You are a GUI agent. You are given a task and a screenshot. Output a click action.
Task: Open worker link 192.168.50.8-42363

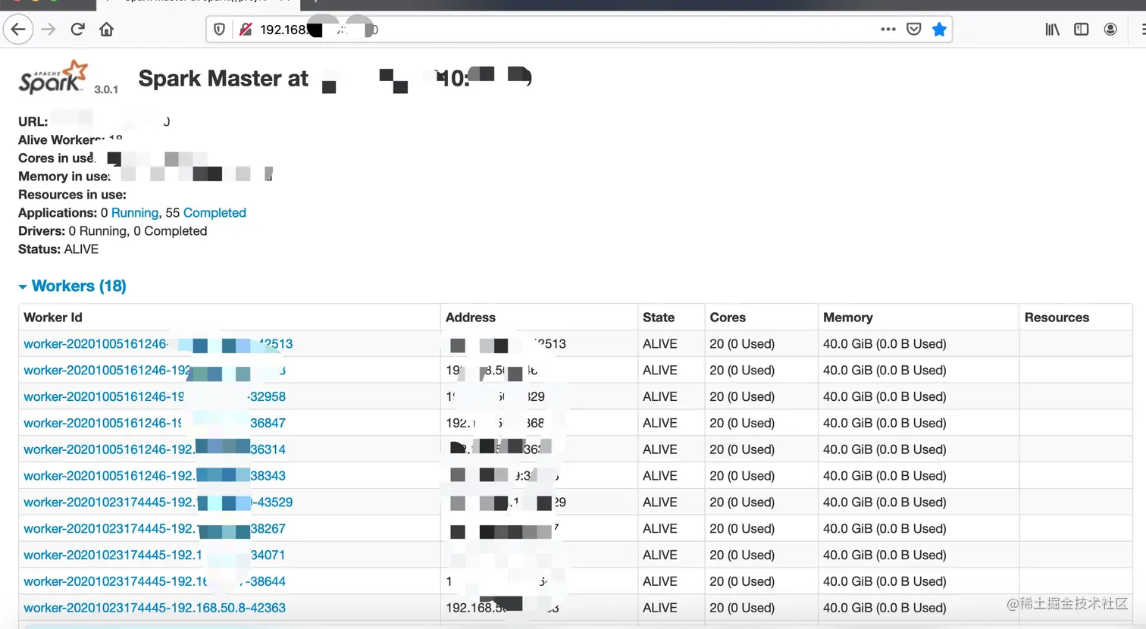point(155,608)
